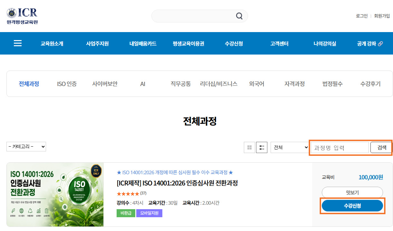
Task: Open 나의강의실 menu
Action: click(325, 44)
